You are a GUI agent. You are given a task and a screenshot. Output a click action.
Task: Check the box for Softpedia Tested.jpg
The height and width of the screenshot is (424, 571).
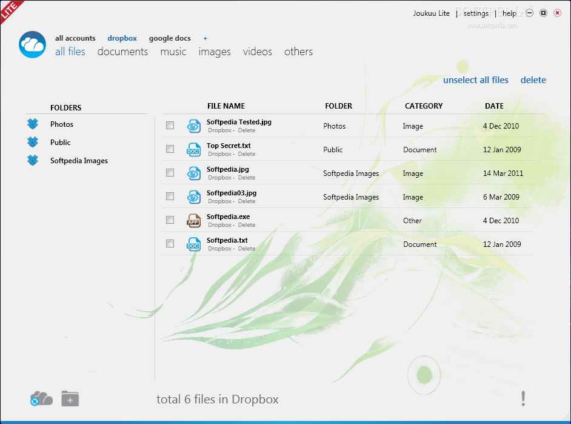click(170, 126)
